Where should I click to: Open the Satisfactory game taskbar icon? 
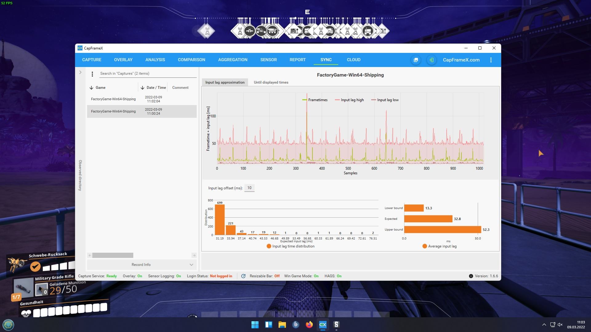[x=336, y=325]
